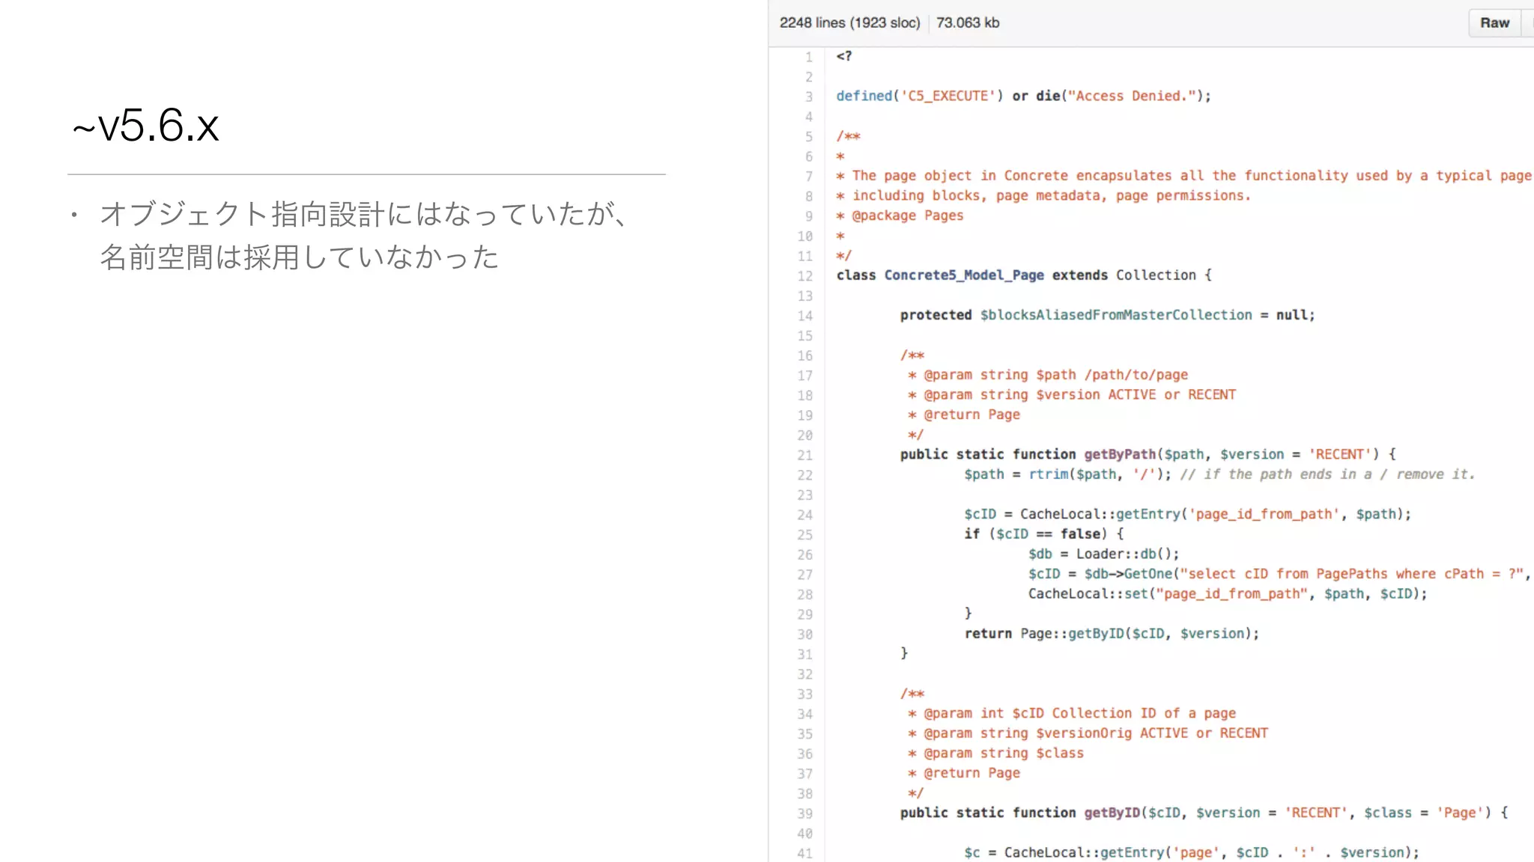Image resolution: width=1534 pixels, height=862 pixels.
Task: Click the "Access Denied." string
Action: [1131, 96]
